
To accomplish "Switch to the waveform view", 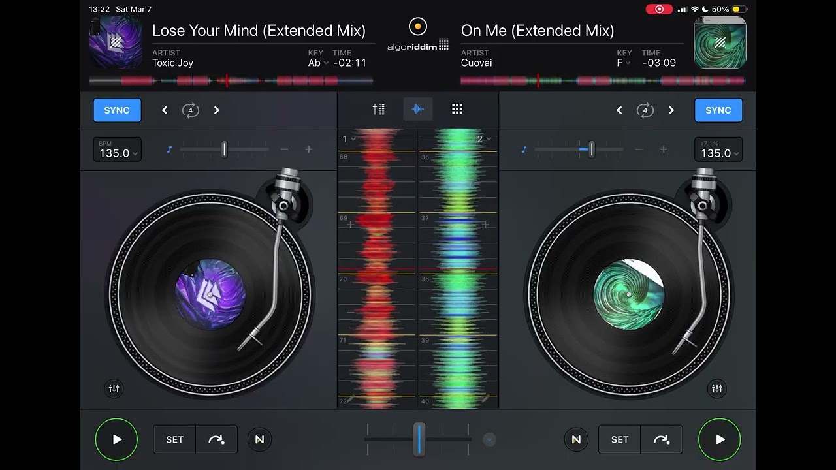I will tap(418, 110).
